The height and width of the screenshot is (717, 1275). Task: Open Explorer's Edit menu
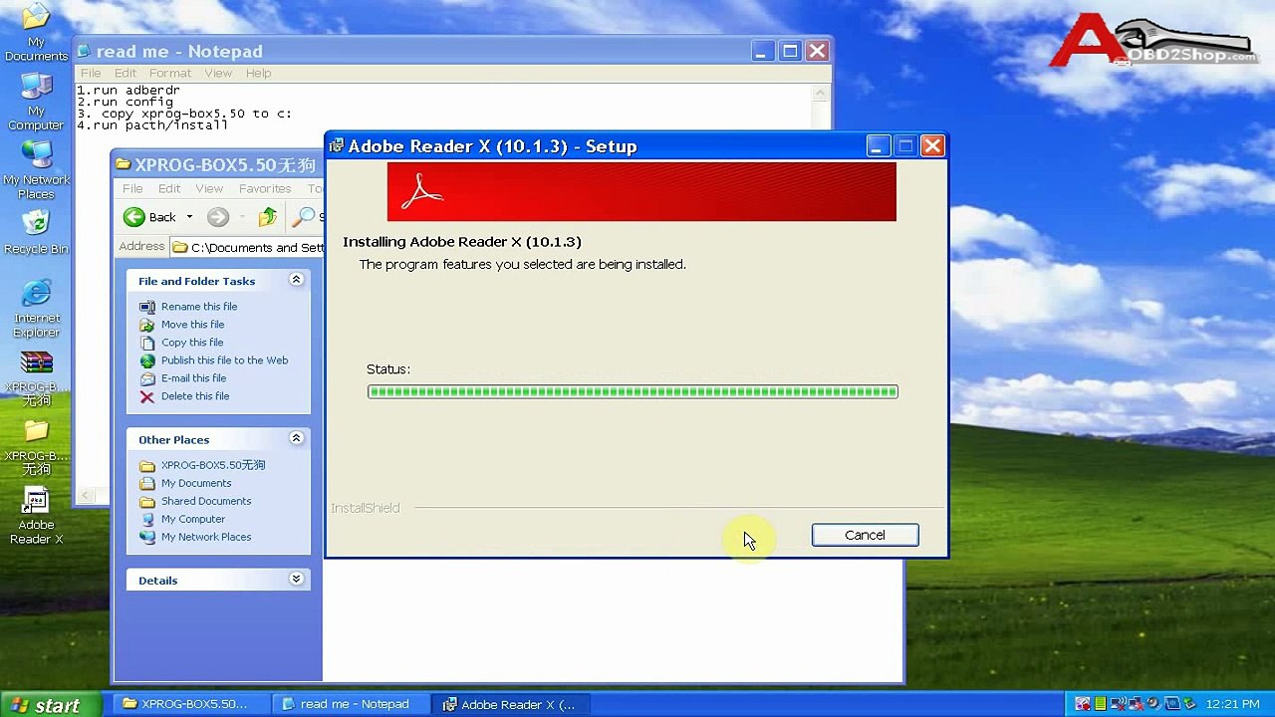(169, 188)
